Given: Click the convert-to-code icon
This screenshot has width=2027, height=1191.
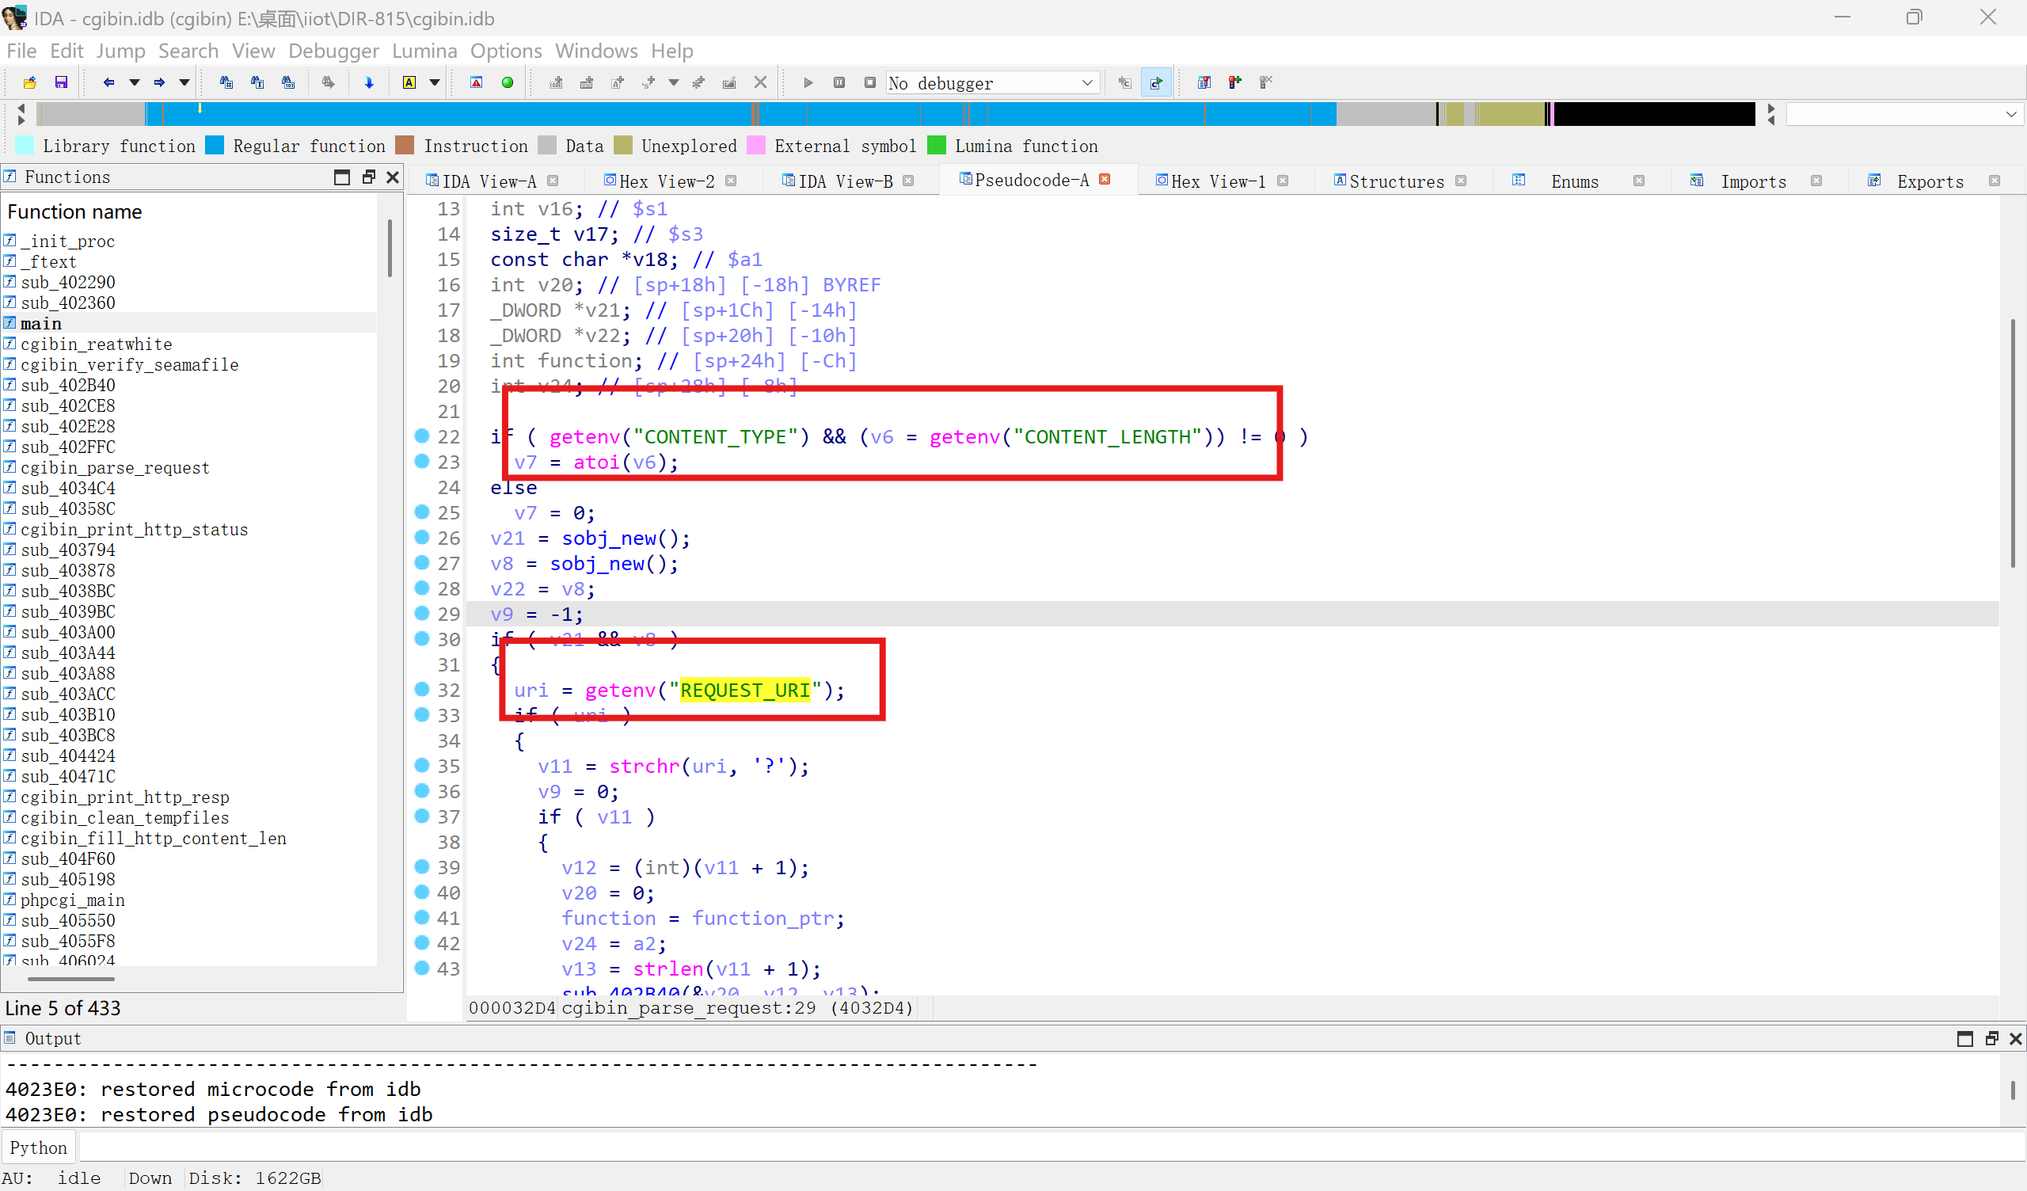Looking at the screenshot, I should pyautogui.click(x=556, y=82).
